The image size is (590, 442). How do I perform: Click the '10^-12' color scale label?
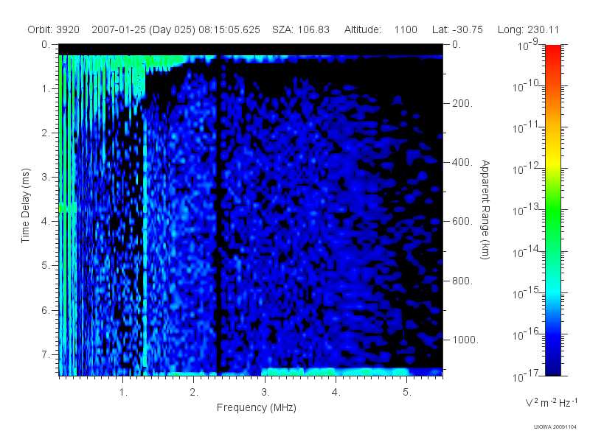pyautogui.click(x=526, y=169)
